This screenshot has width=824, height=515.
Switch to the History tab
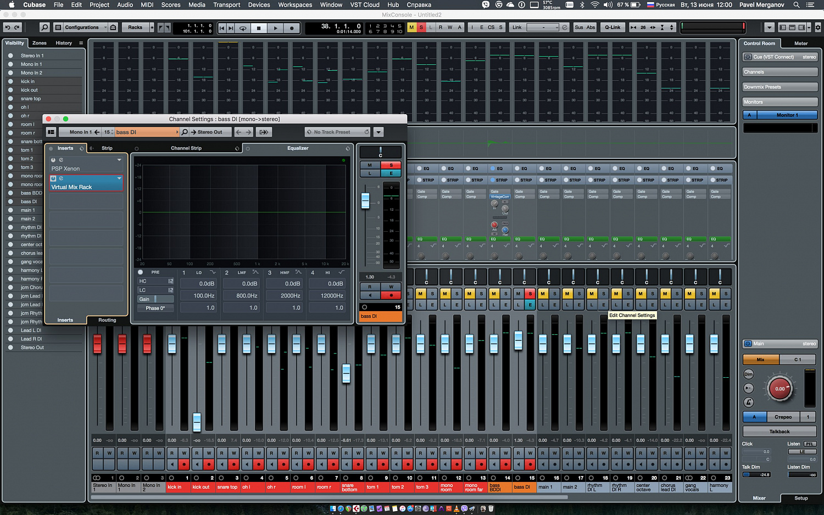pos(64,43)
